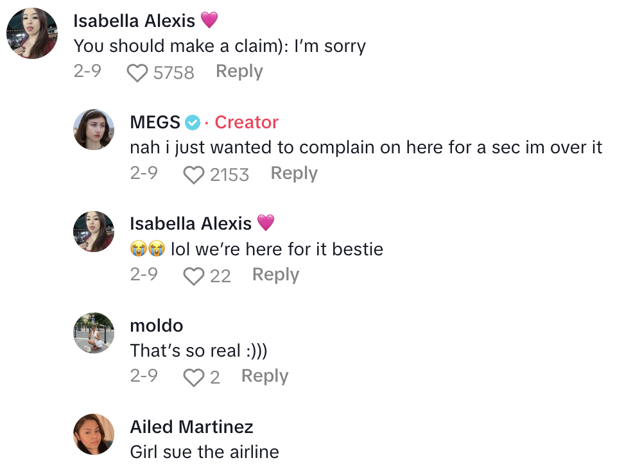
Task: Click the Isabella Alexis name above "You should make"
Action: (x=134, y=21)
